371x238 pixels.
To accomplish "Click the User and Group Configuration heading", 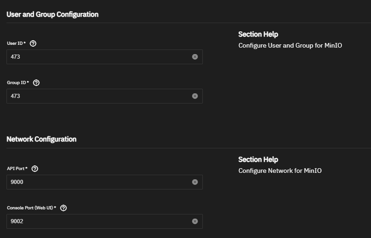I will [x=53, y=14].
